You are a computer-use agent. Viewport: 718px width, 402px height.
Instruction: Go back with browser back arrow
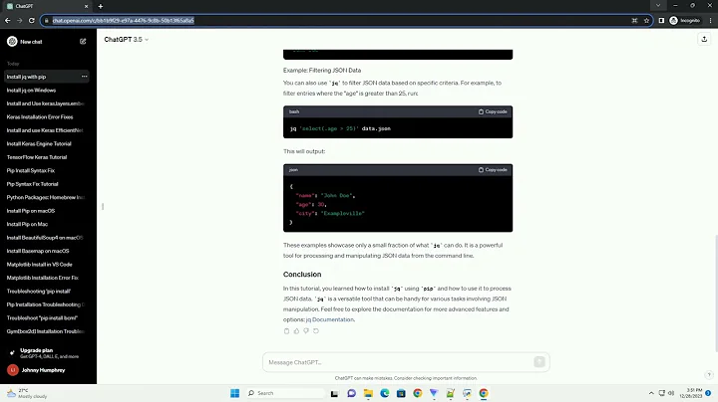[x=7, y=20]
